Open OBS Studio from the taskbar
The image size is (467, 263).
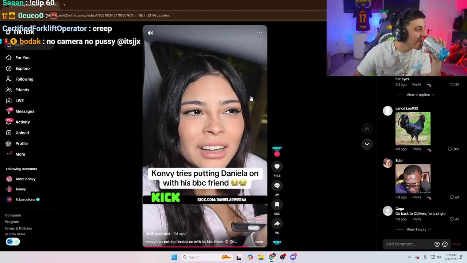tap(282, 257)
